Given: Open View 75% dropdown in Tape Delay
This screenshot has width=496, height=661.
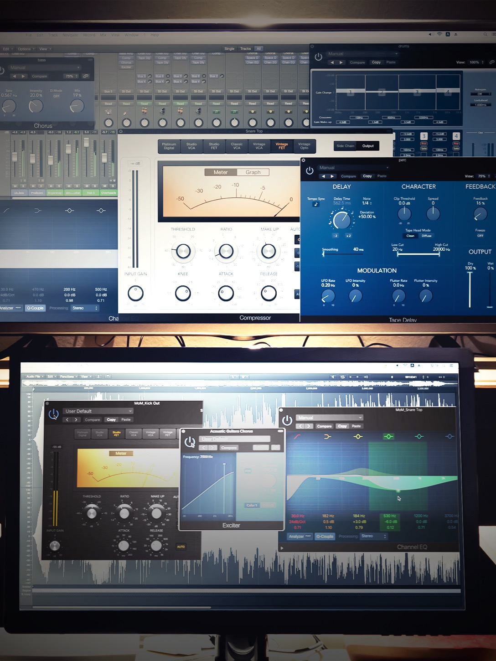Looking at the screenshot, I should tap(484, 176).
